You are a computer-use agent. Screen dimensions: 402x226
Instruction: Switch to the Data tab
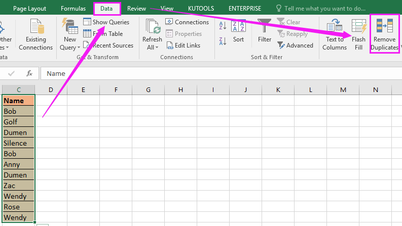pos(106,9)
